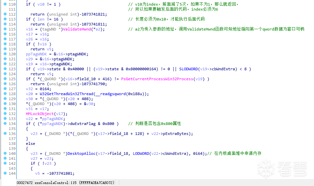This screenshot has width=314, height=186.
Task: Click 0x188u argument on line 128
Action: coord(135,94)
